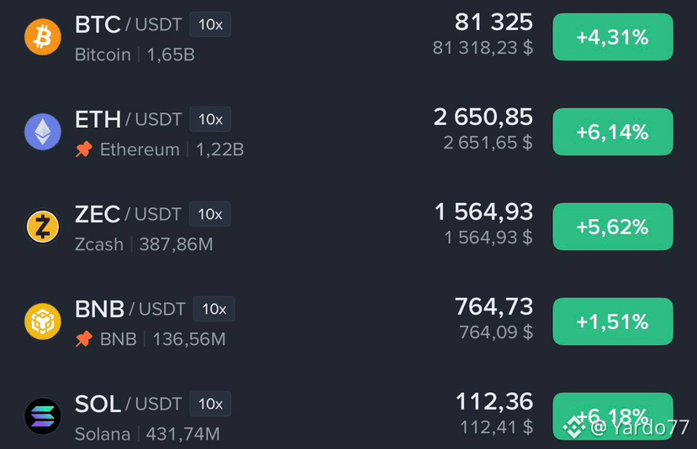Select the SOL price 112,36
Screen dimensions: 697x449
(494, 401)
